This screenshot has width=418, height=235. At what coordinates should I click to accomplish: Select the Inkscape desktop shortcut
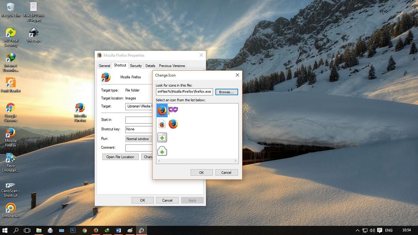click(34, 35)
